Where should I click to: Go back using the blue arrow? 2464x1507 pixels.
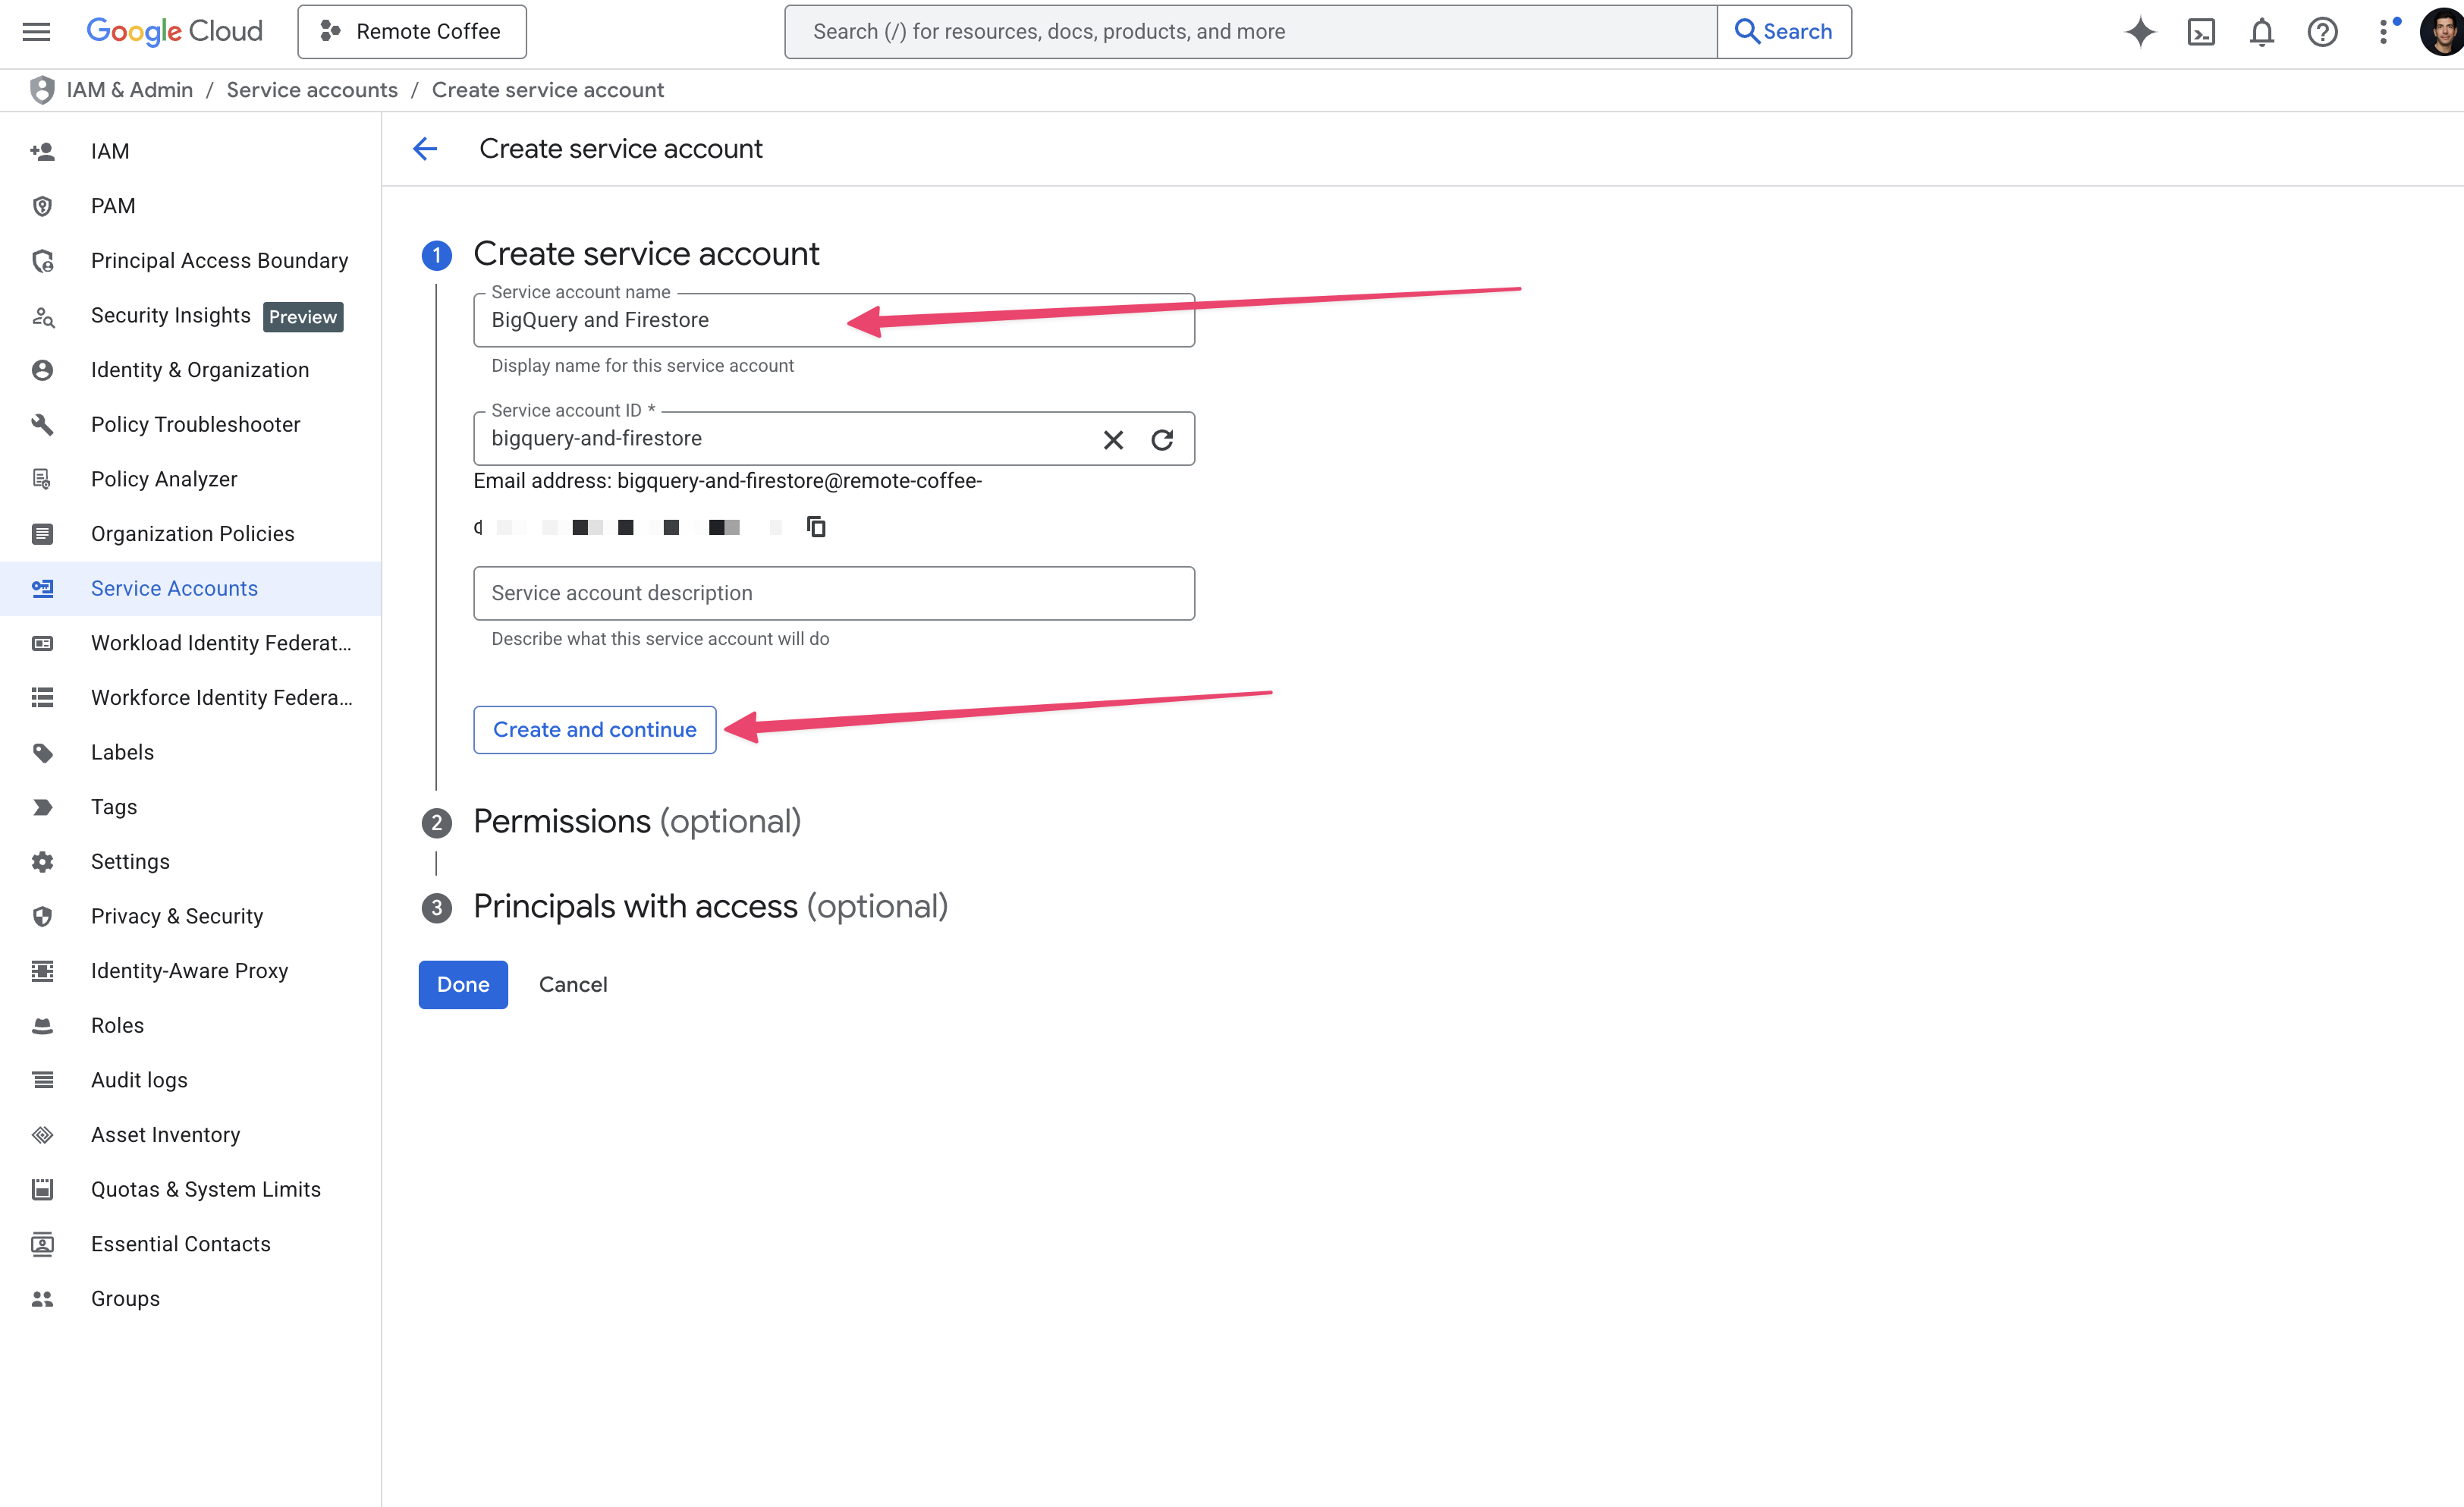[x=425, y=149]
